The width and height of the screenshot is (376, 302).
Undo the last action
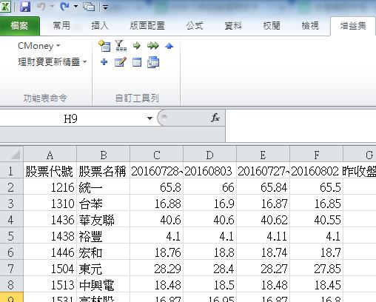pos(41,7)
